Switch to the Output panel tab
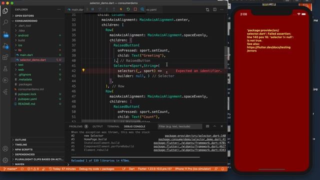This screenshot has width=320, height=180. (x=98, y=126)
